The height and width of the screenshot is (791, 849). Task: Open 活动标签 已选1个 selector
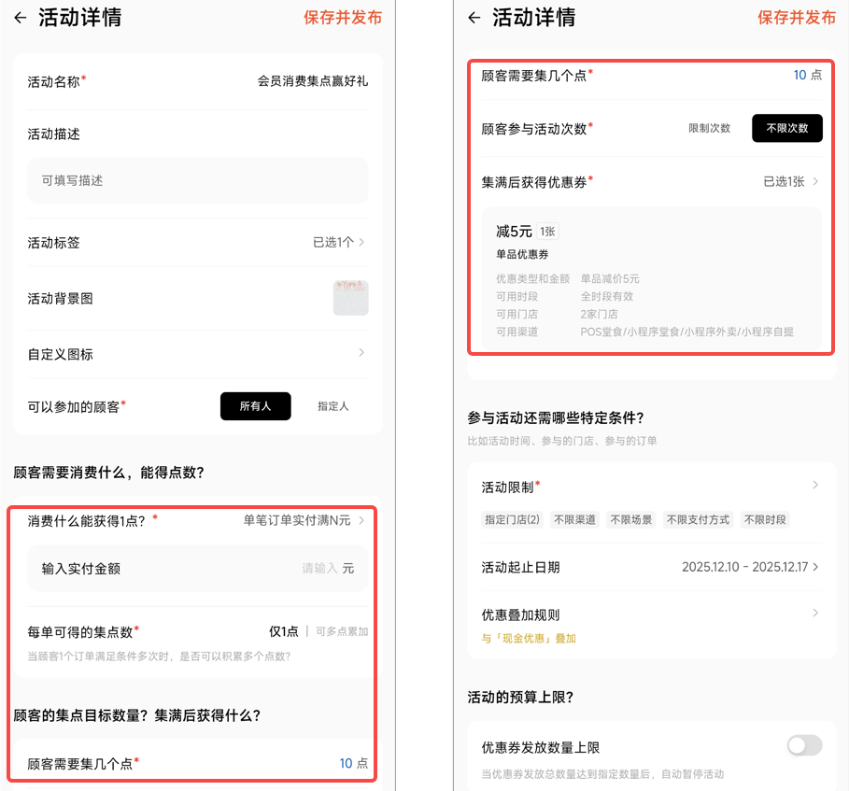click(338, 242)
